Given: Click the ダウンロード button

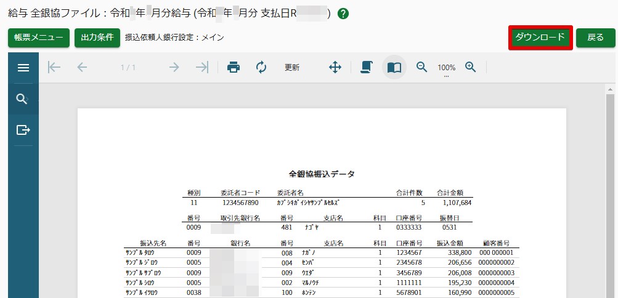Looking at the screenshot, I should point(540,38).
